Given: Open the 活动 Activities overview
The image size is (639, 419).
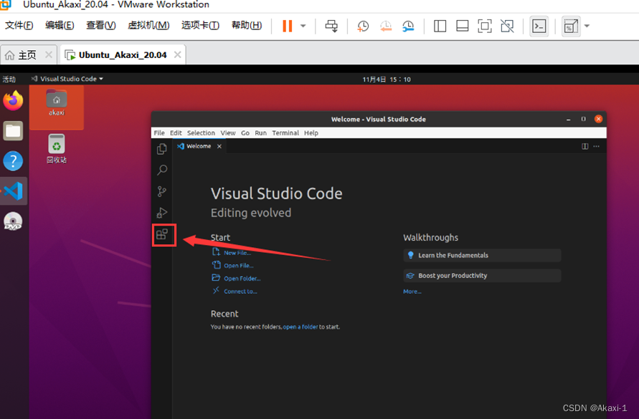Looking at the screenshot, I should (9, 79).
